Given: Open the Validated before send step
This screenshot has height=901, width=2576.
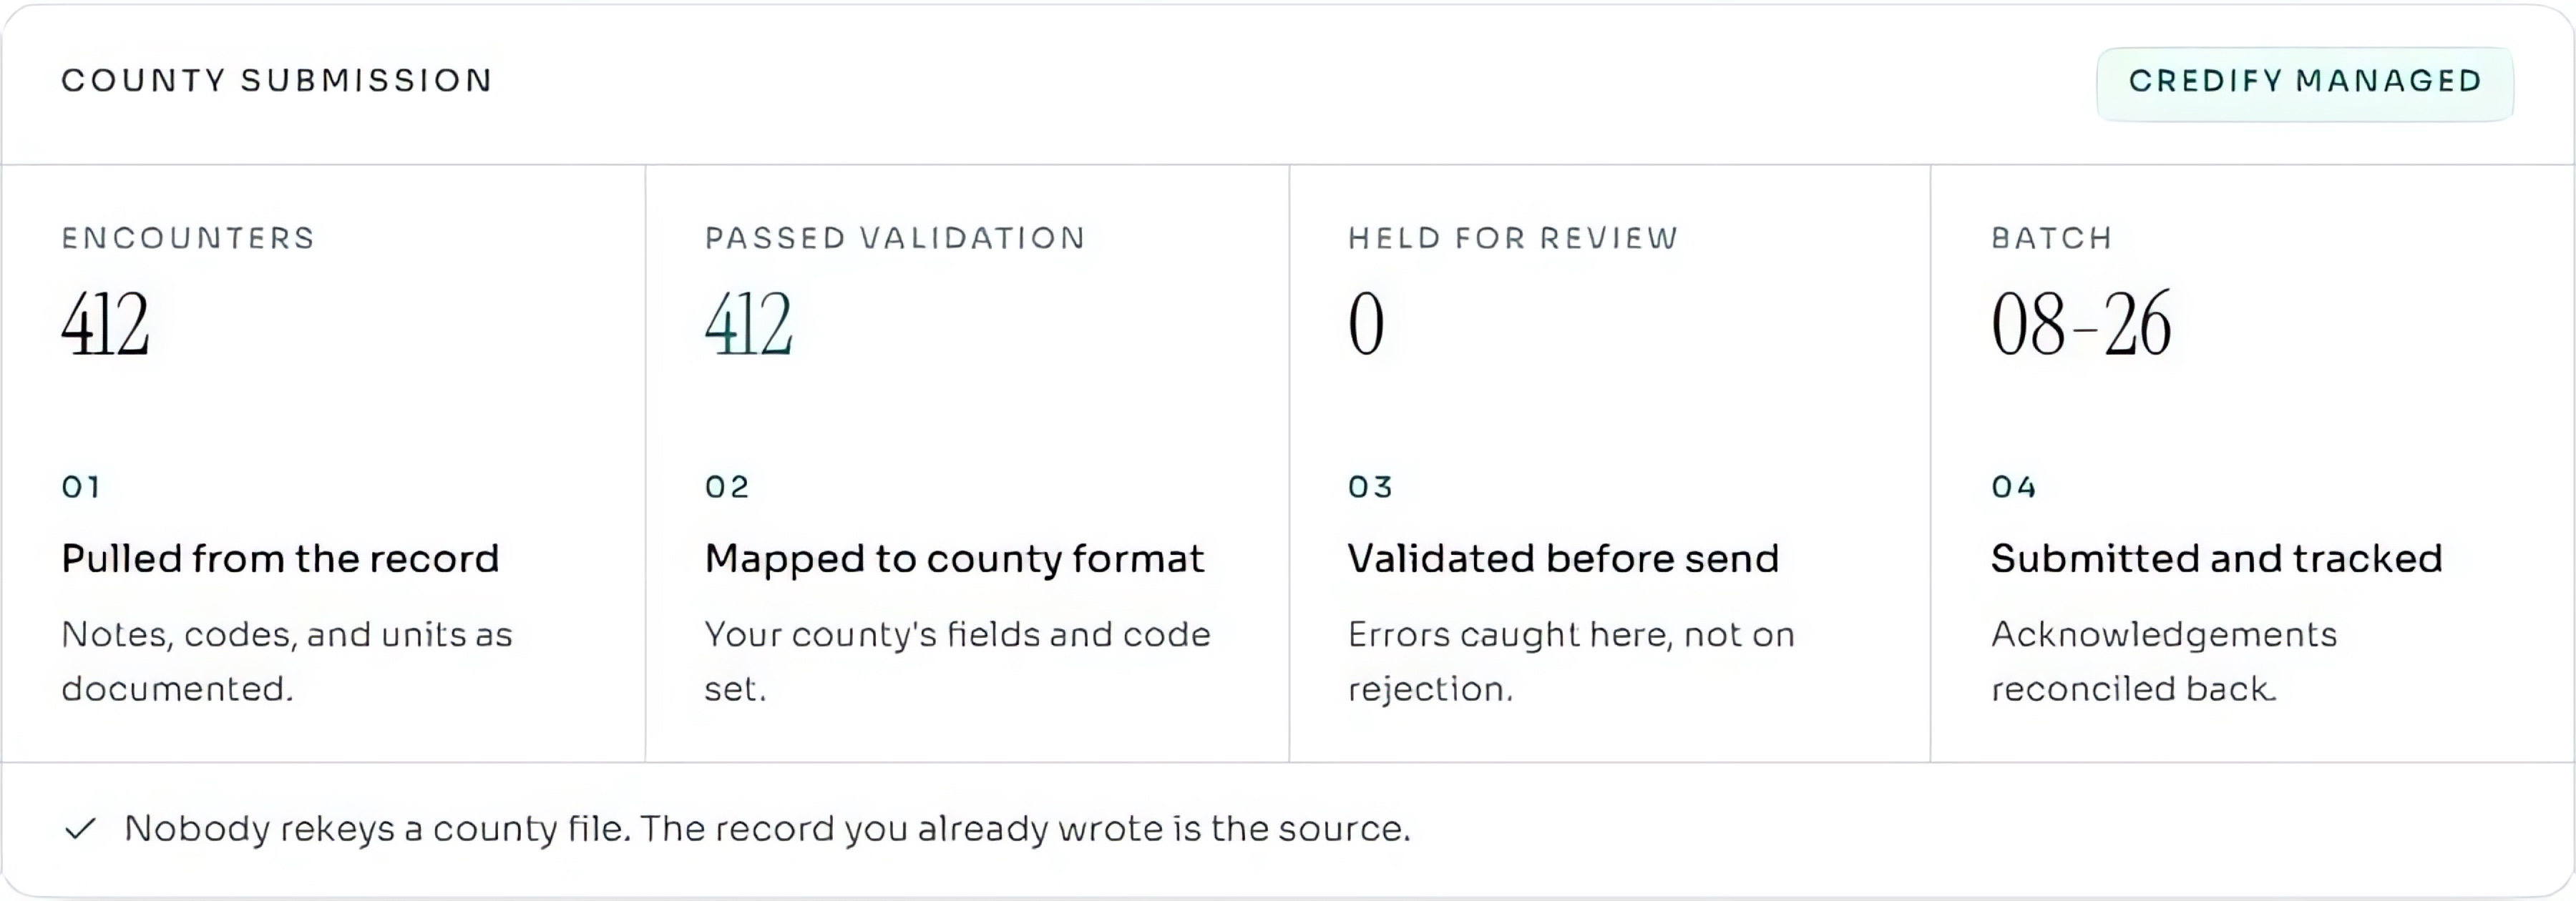Looking at the screenshot, I should 1563,558.
